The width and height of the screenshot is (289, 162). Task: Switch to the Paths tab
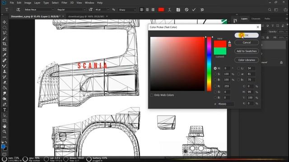(267, 19)
